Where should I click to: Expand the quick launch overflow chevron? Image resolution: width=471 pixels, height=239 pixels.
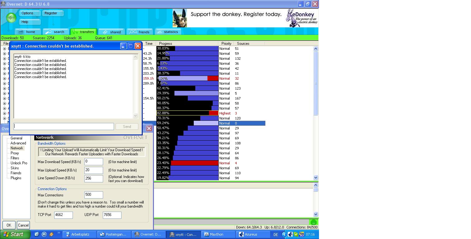[x=59, y=233]
